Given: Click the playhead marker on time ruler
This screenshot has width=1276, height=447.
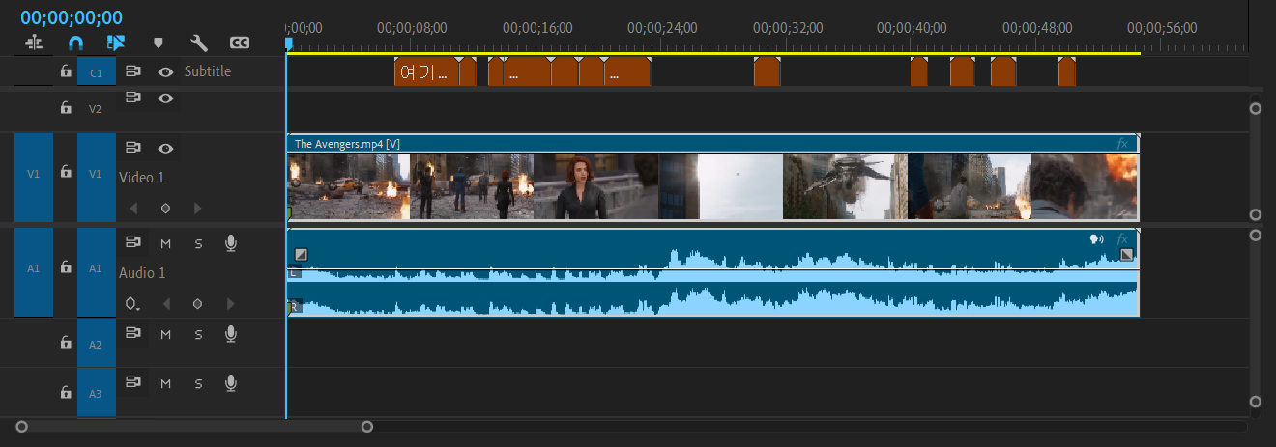Looking at the screenshot, I should [288, 43].
